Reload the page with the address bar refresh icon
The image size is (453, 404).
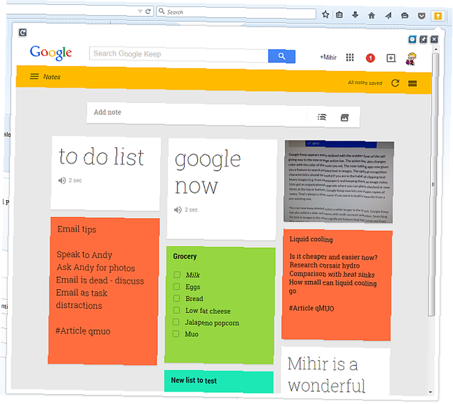pos(148,11)
